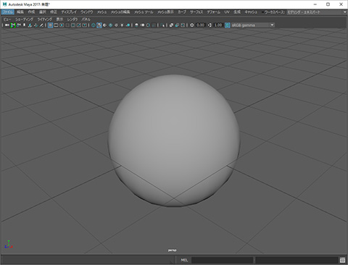348x265 pixels.
Task: Enable Wireframe on Shaded icon
Action: click(x=110, y=25)
